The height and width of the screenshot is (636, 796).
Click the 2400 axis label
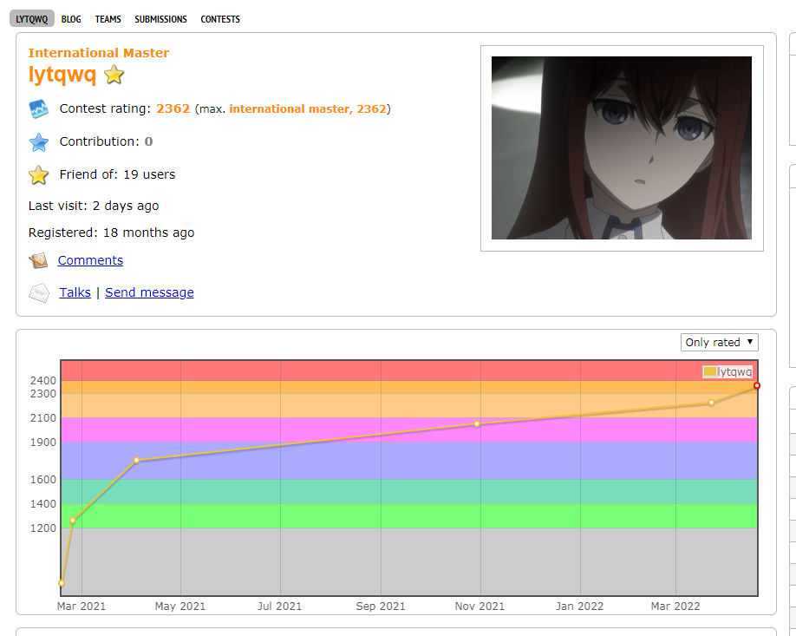pyautogui.click(x=43, y=381)
